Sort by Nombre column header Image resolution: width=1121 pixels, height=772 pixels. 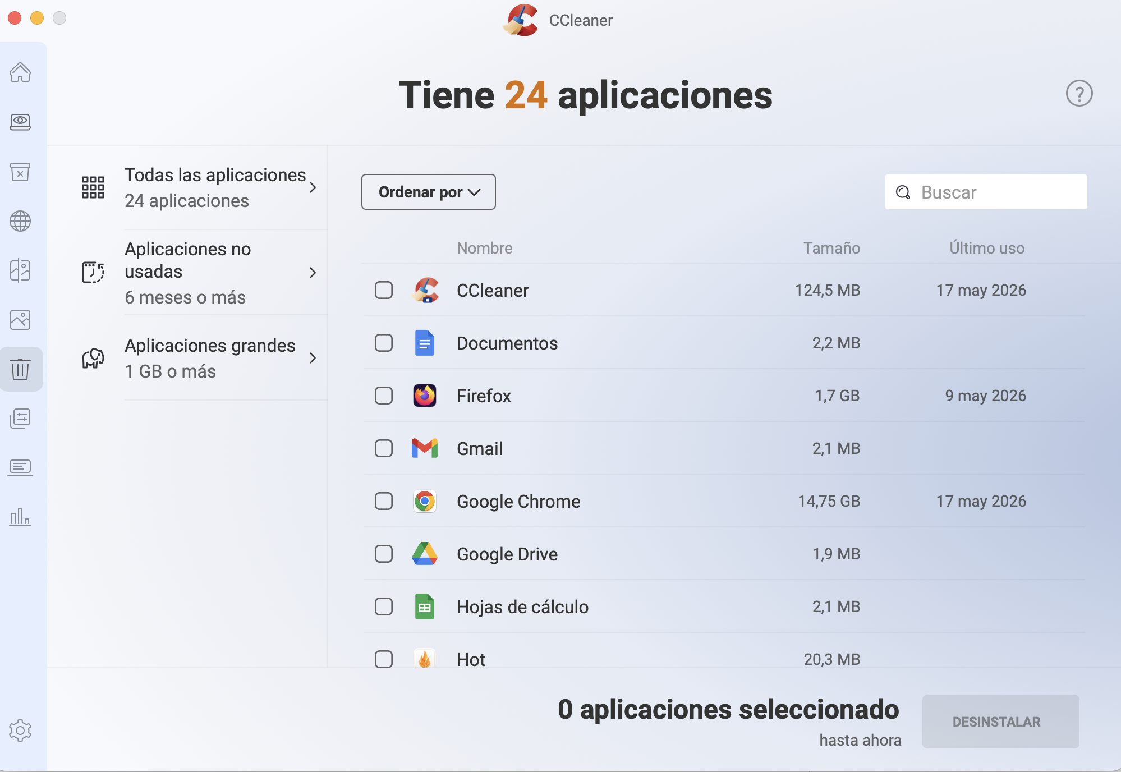click(x=485, y=248)
